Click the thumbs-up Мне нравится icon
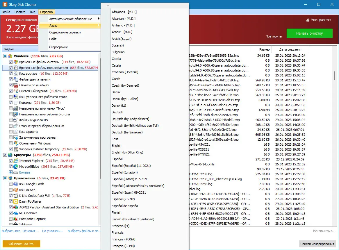The width and height of the screenshot is (339, 250). coord(307,20)
